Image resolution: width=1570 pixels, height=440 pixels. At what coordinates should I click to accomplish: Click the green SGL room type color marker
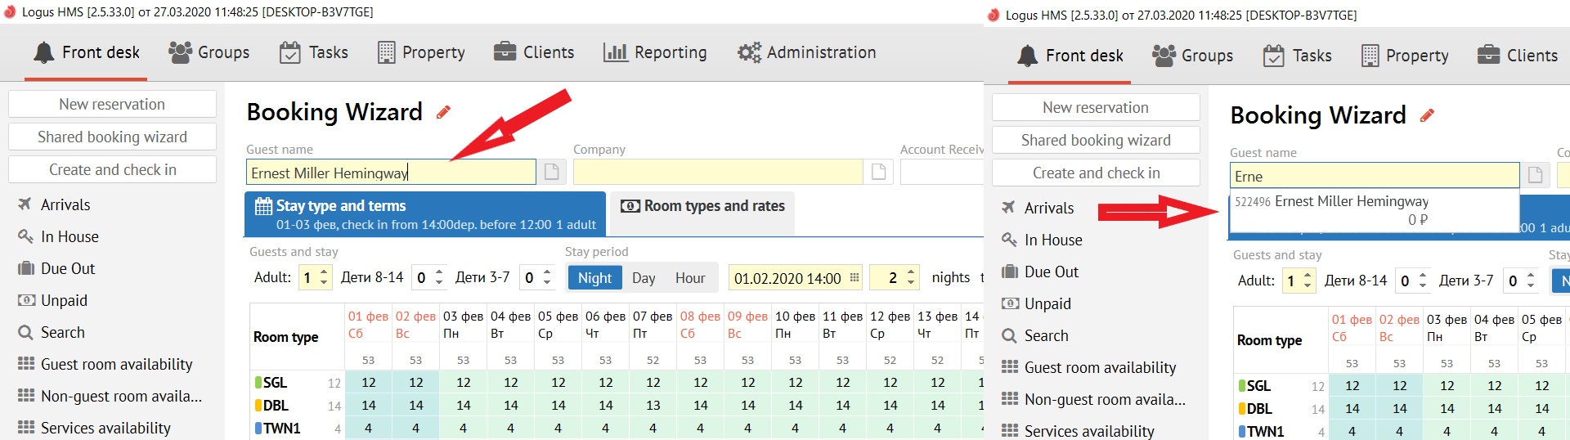[258, 383]
